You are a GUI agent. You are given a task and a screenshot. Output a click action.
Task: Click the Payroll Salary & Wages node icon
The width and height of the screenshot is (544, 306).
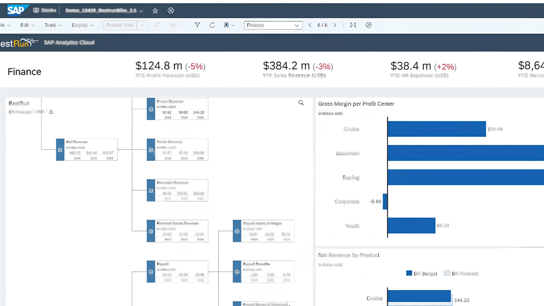point(237,231)
